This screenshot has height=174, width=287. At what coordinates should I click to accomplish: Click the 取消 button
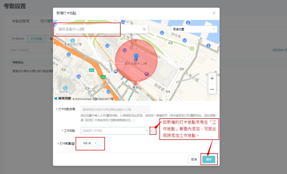[194, 159]
